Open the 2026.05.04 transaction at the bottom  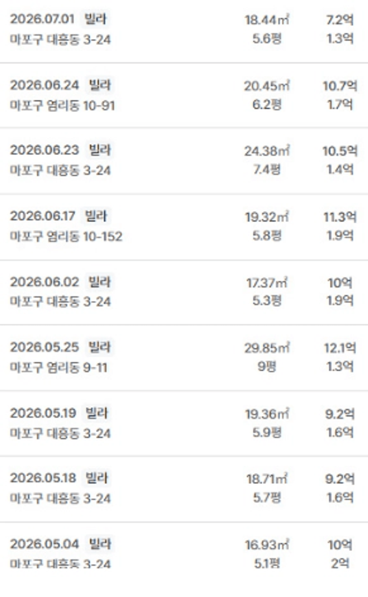point(184,555)
